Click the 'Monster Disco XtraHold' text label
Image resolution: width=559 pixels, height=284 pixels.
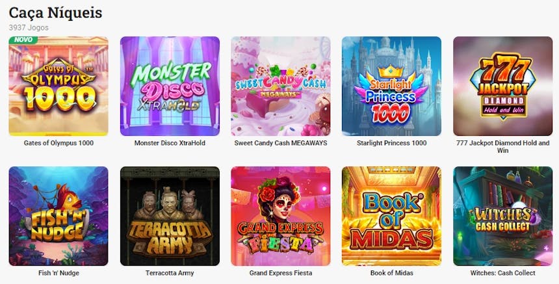[170, 143]
